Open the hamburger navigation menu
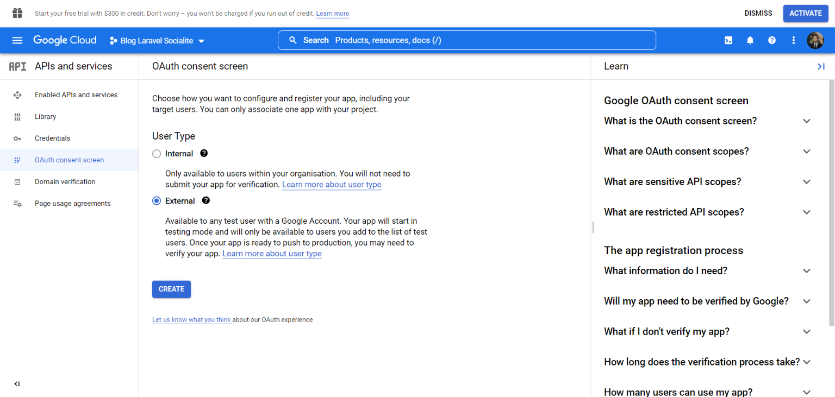The image size is (835, 397). [17, 40]
